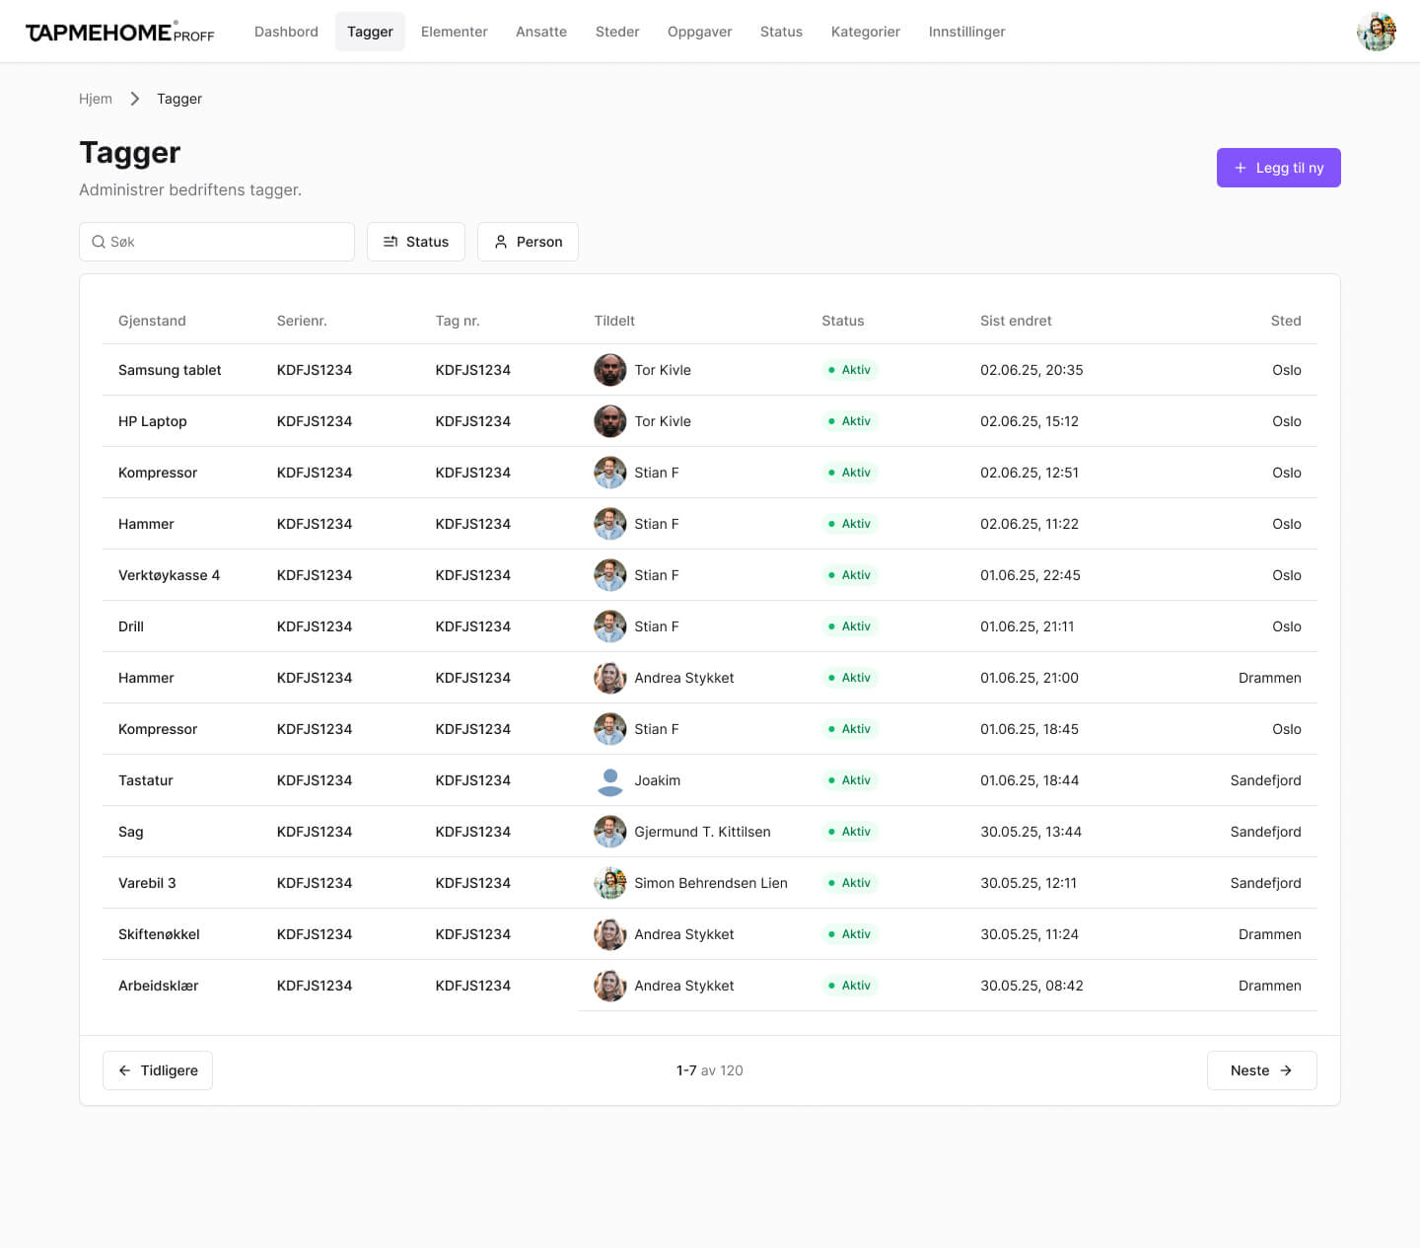Navigate to Hjem in the breadcrumb
Screen dimensions: 1420x1248
pos(96,99)
